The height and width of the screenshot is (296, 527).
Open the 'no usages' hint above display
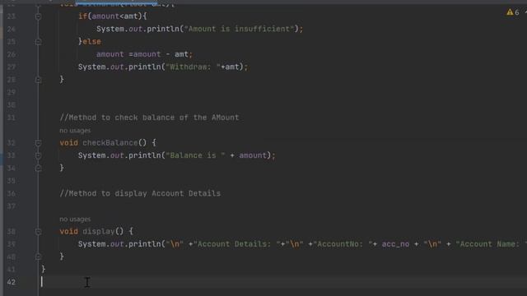click(75, 220)
